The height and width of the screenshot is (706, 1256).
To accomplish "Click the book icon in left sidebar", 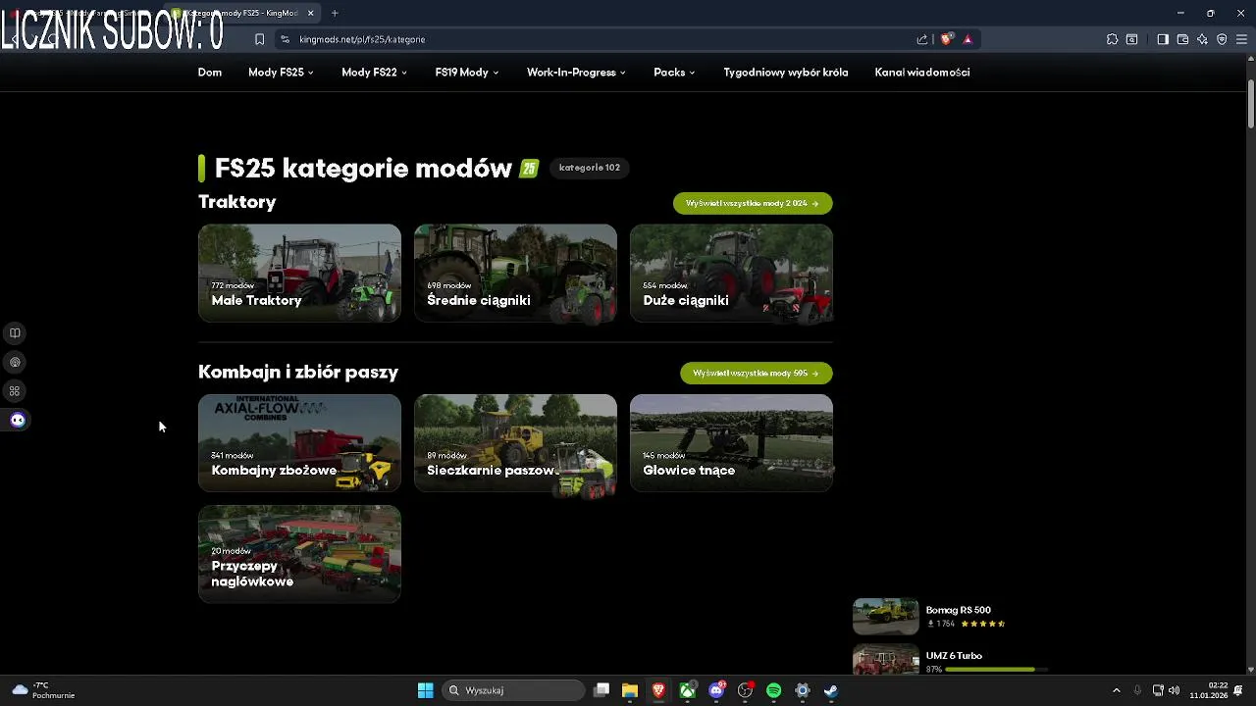I will 15,333.
